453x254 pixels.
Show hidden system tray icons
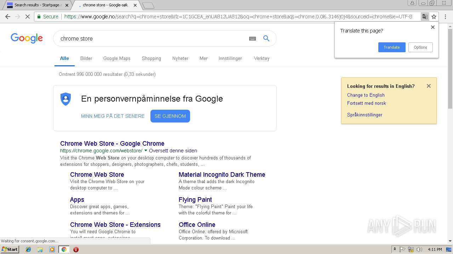(x=395, y=249)
